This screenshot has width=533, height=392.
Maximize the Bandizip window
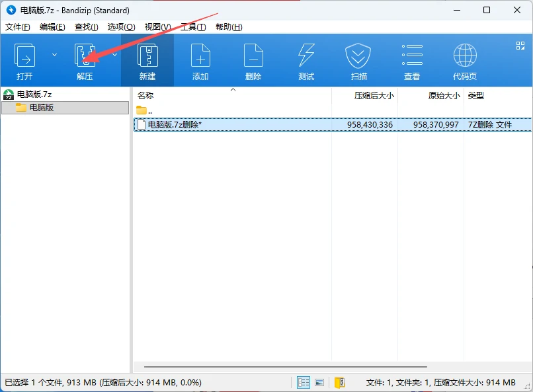(x=487, y=10)
